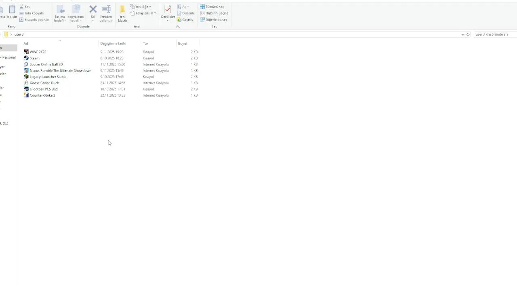Click the Sil delete X icon
517x291 pixels.
click(93, 9)
